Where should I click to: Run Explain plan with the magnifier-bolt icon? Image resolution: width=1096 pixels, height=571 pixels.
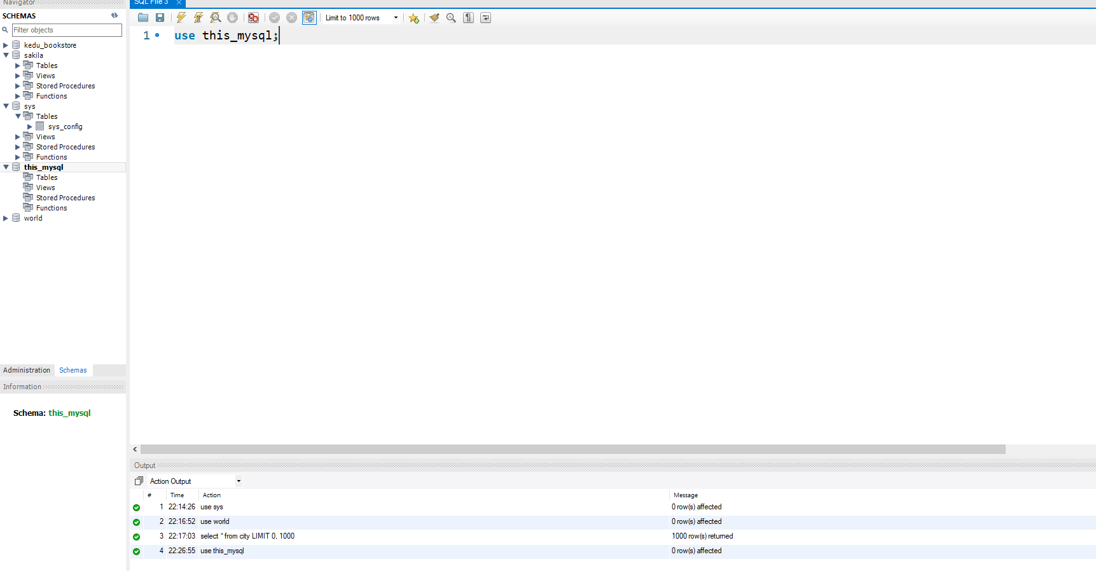point(216,18)
